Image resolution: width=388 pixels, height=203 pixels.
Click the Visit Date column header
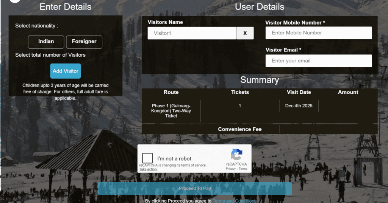click(299, 92)
